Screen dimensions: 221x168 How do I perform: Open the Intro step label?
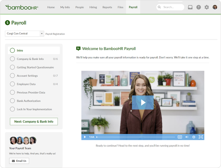[x=20, y=50]
